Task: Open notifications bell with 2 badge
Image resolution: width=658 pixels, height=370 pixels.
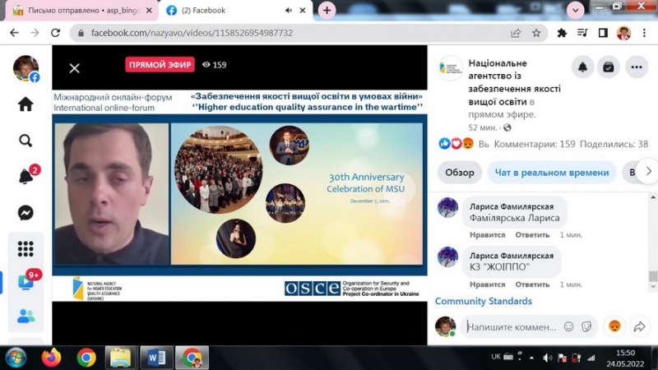Action: point(25,176)
